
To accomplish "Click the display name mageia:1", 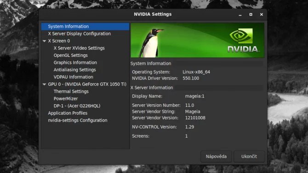I will (x=194, y=96).
